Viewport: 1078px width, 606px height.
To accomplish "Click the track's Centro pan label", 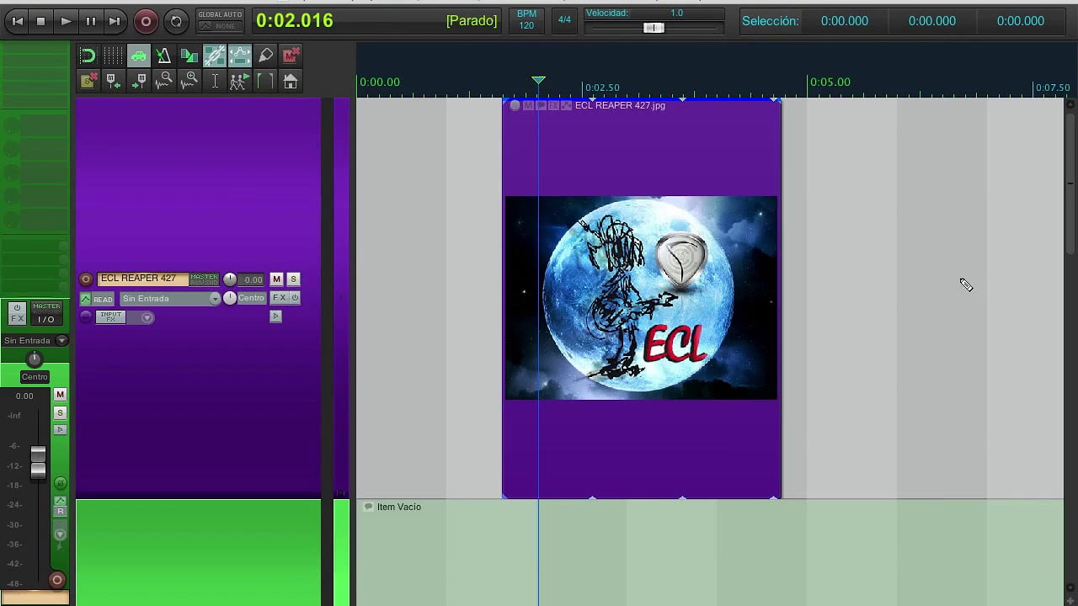I will pyautogui.click(x=251, y=298).
